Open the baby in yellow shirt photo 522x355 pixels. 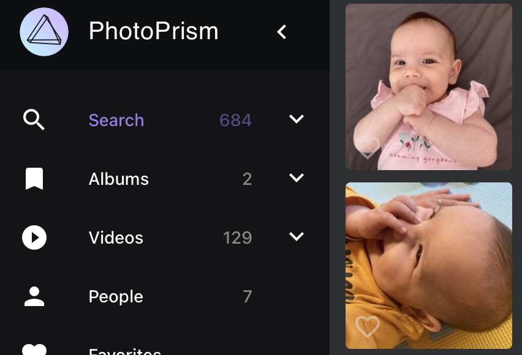pyautogui.click(x=429, y=266)
